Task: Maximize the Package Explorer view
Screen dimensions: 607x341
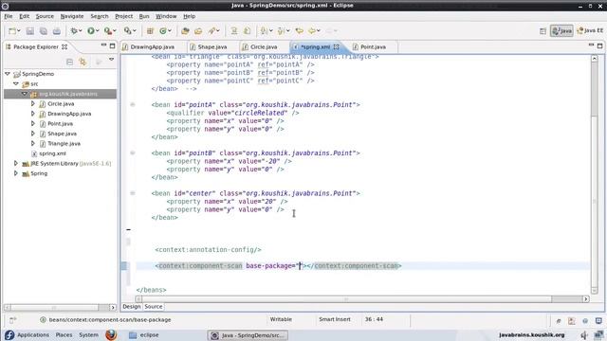Action: point(112,45)
